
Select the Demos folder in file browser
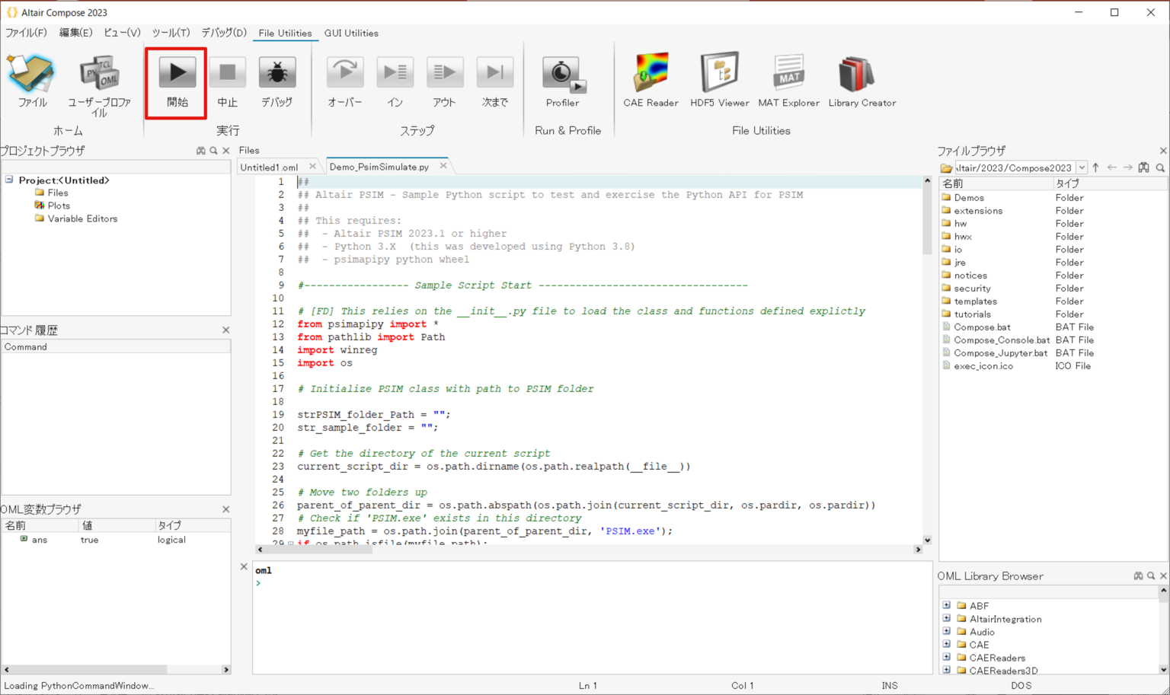coord(969,198)
